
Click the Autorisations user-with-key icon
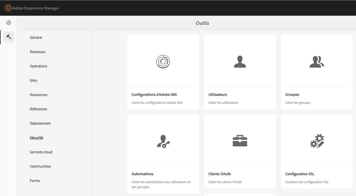coord(163,141)
